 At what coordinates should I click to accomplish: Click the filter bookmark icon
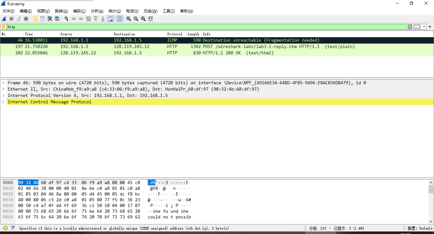pyautogui.click(x=3, y=27)
